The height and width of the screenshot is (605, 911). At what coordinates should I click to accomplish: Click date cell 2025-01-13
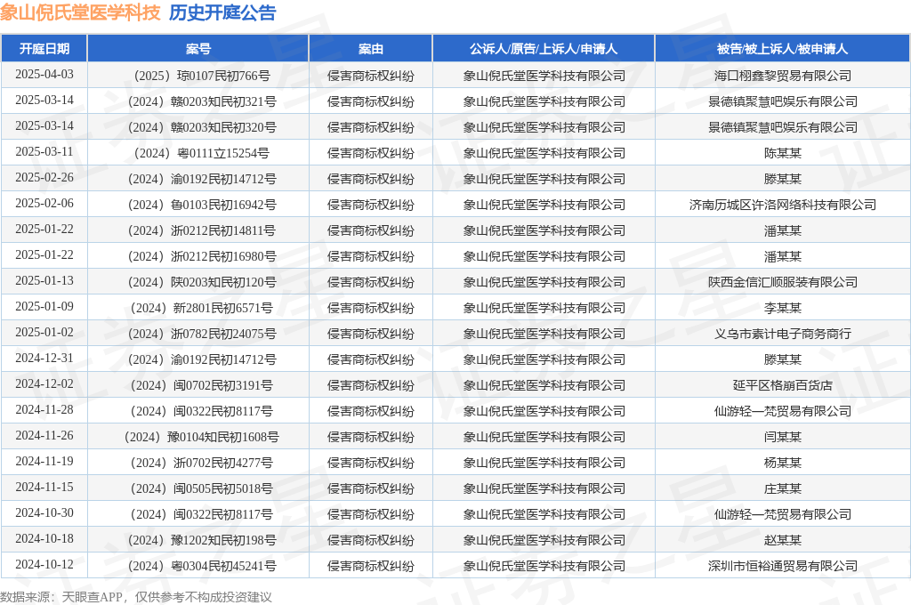click(x=44, y=281)
